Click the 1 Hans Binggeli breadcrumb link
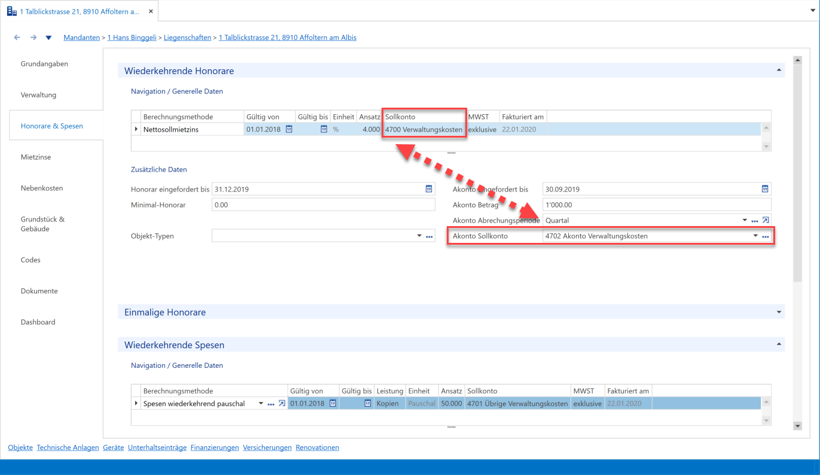The height and width of the screenshot is (475, 820). point(132,38)
